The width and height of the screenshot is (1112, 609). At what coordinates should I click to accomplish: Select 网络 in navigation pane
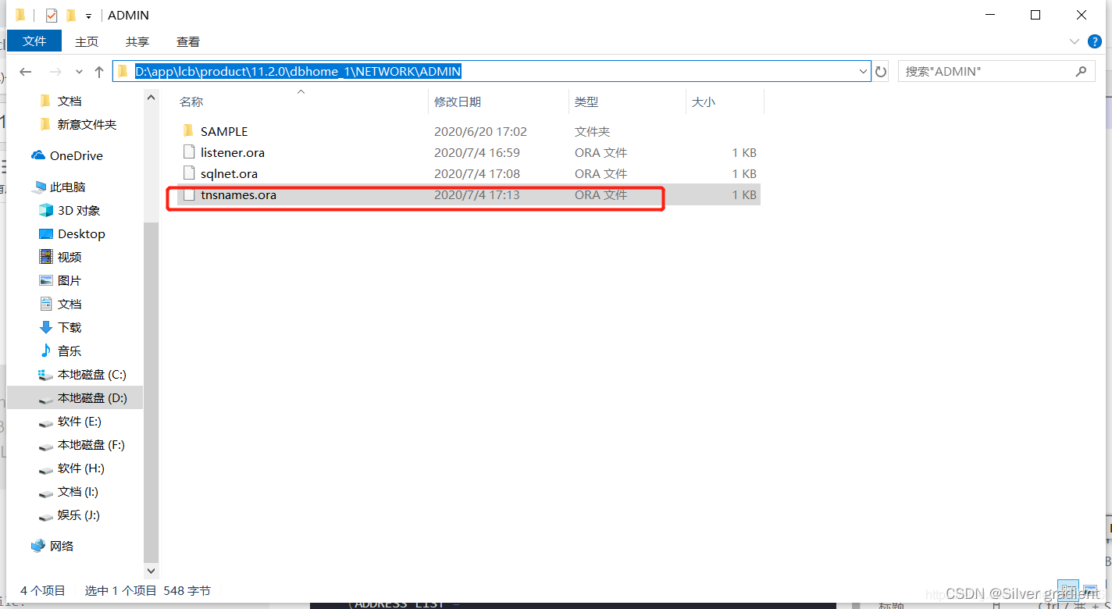click(x=62, y=547)
